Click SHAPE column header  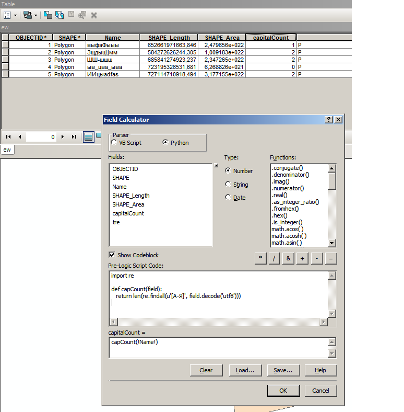[69, 38]
